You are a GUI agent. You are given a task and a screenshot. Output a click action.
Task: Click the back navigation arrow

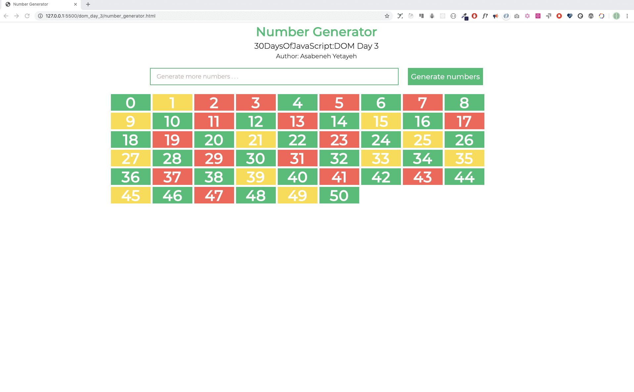pos(6,16)
